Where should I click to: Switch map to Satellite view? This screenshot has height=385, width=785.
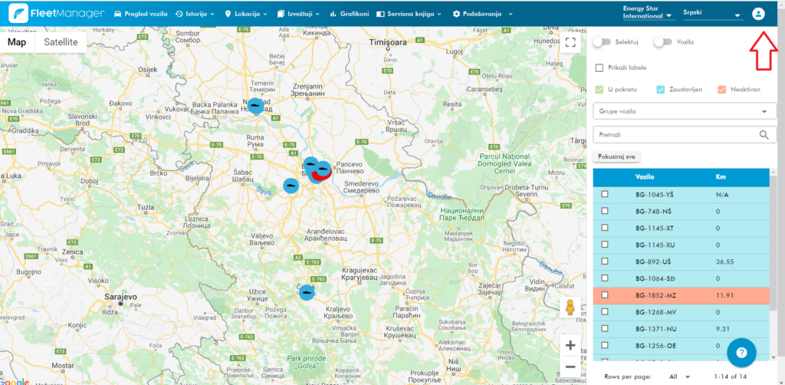(61, 42)
